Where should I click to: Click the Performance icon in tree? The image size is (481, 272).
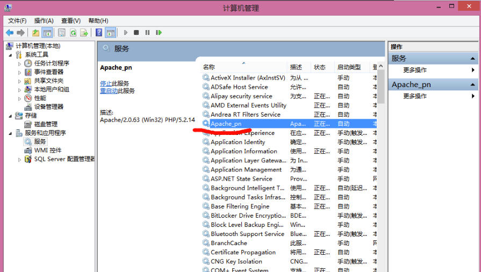click(28, 98)
